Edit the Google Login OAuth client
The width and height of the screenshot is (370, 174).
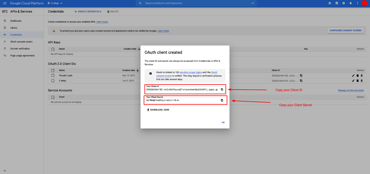tap(353, 76)
